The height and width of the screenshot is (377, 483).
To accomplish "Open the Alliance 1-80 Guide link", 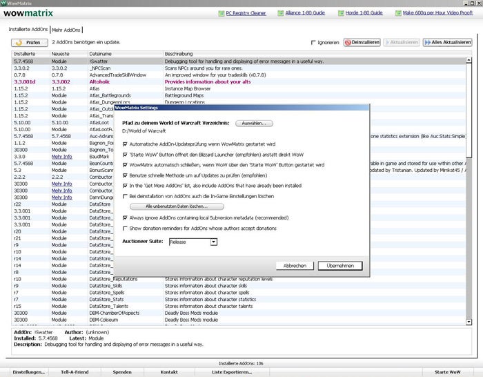I will coord(305,13).
